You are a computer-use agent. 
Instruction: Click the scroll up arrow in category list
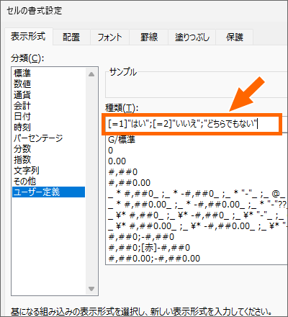pyautogui.click(x=91, y=74)
